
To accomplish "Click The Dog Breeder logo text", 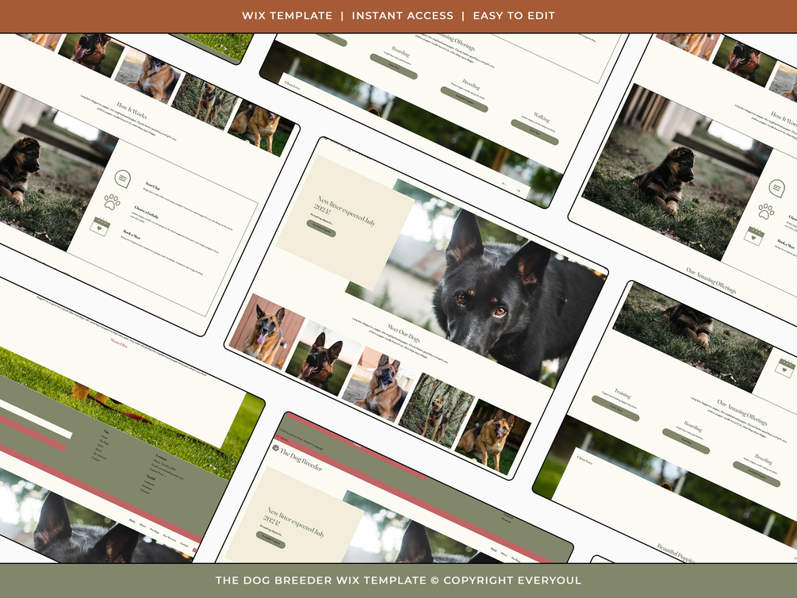I will coord(301,460).
